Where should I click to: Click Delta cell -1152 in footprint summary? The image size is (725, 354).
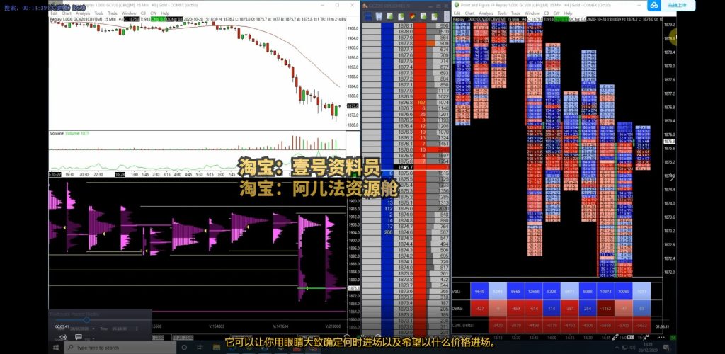605,308
